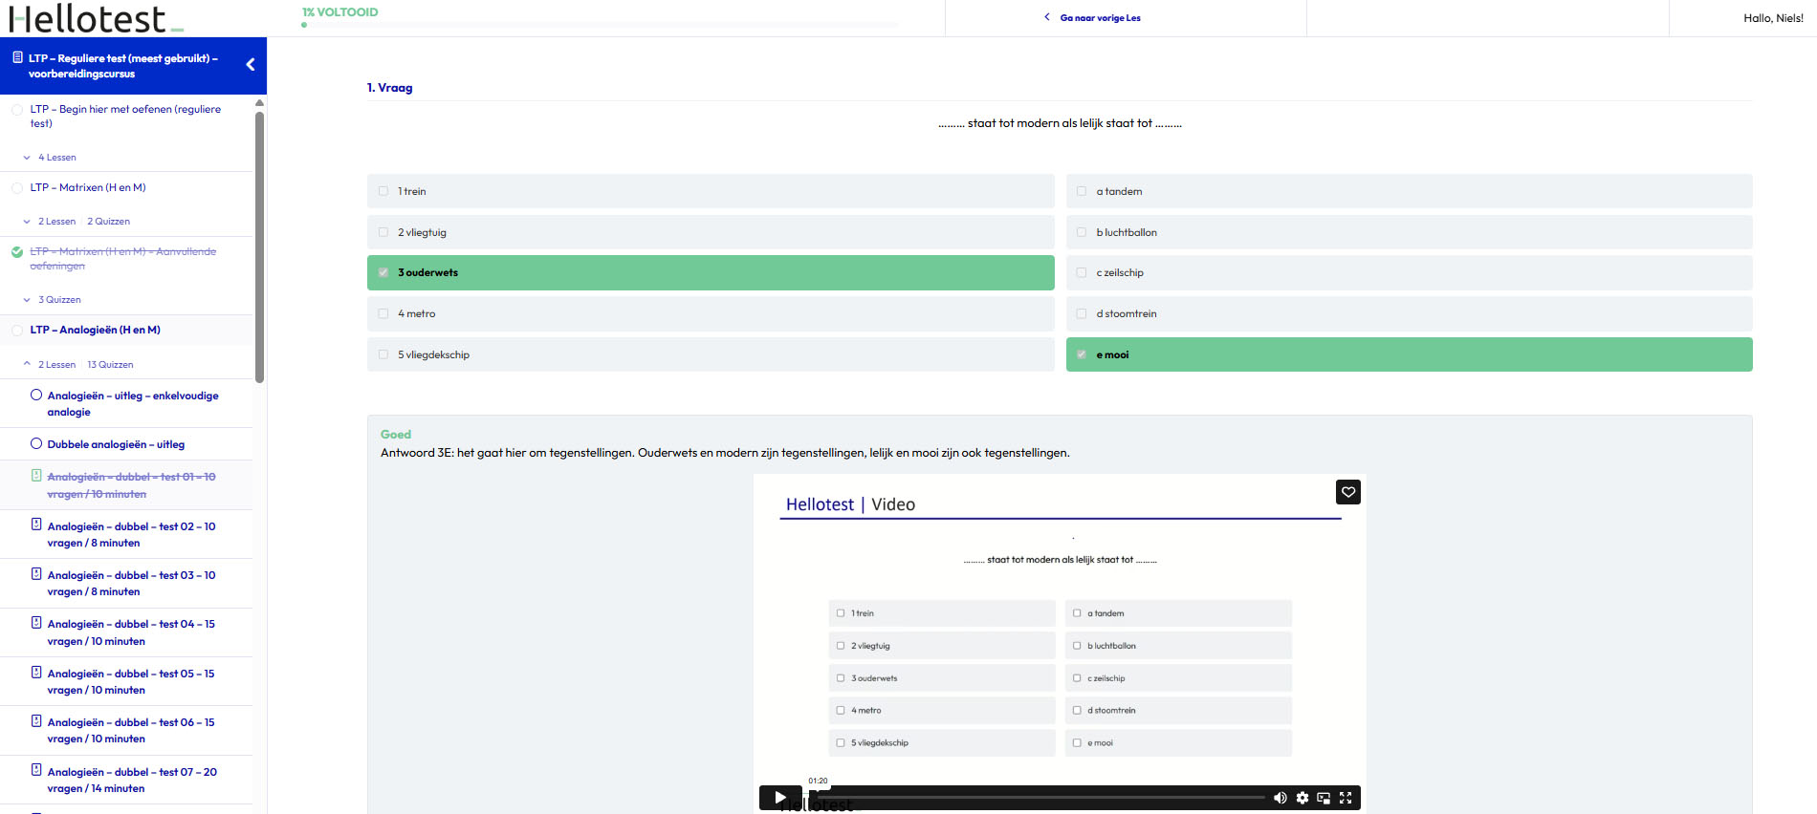Open 'LTP – Matrixen (H en M)' section

(88, 188)
